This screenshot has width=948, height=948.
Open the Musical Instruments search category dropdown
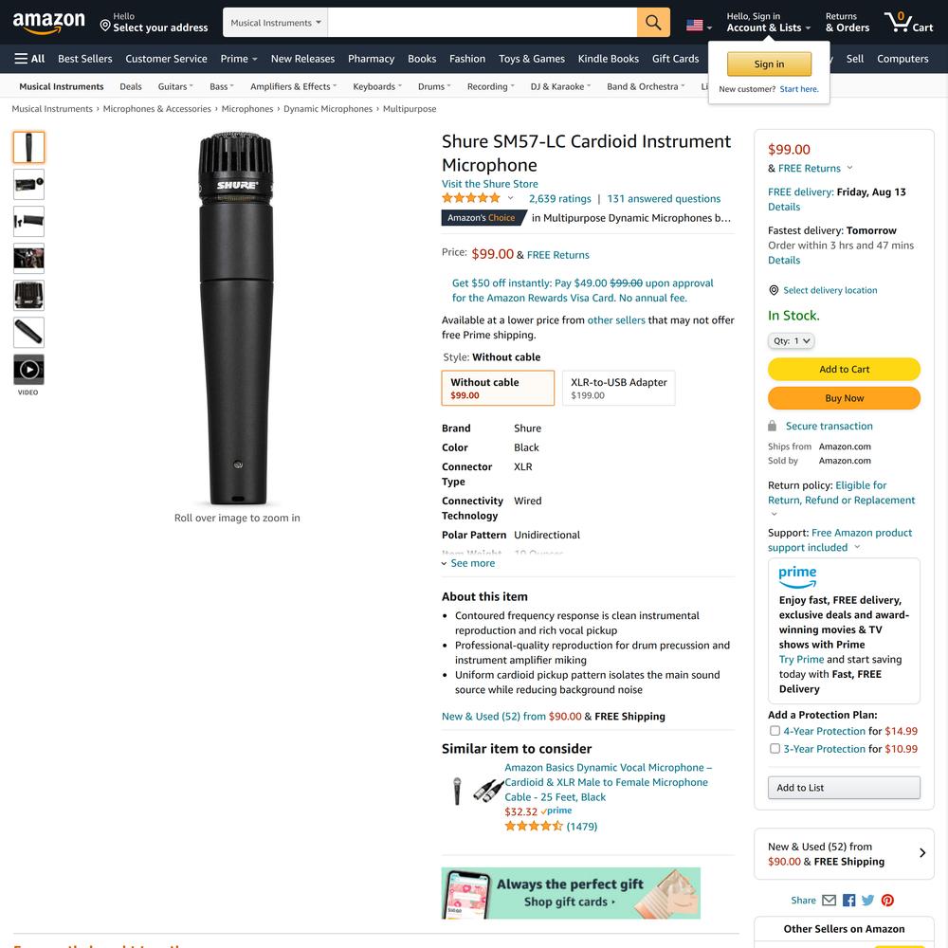pyautogui.click(x=275, y=23)
